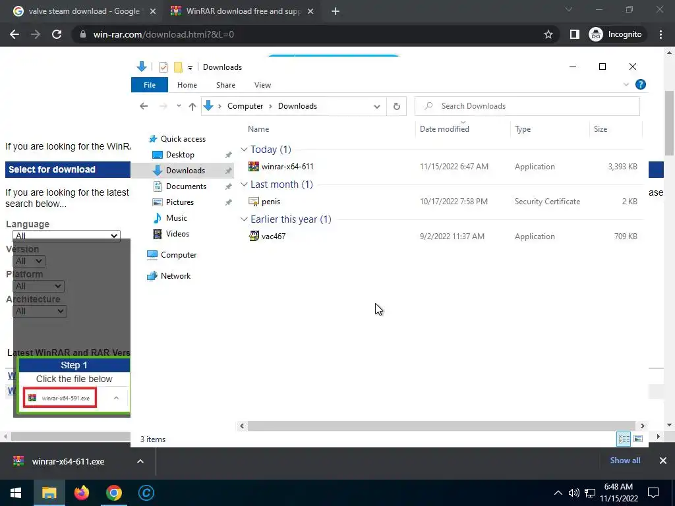This screenshot has height=506, width=675.
Task: Click Show all downloads link
Action: 625,461
